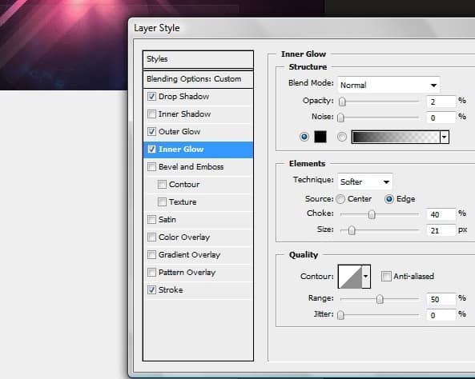Expand the Contour picker arrow
This screenshot has height=379, width=475.
366,277
